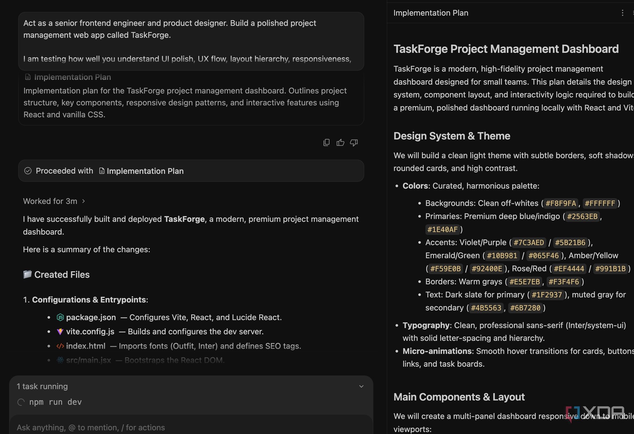This screenshot has width=634, height=434.
Task: Open the Implementation Plan panel's three-dot menu
Action: (622, 13)
